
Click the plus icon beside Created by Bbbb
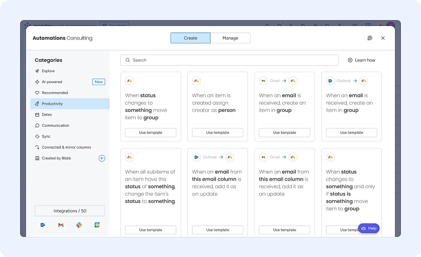click(x=101, y=158)
